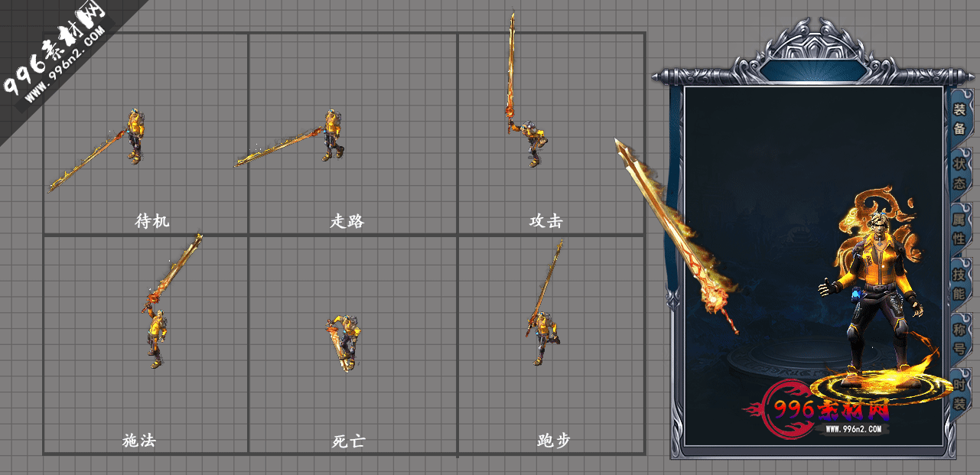Viewport: 980px width, 475px height.
Task: Switch to the 称号 title tab
Action: 959,339
